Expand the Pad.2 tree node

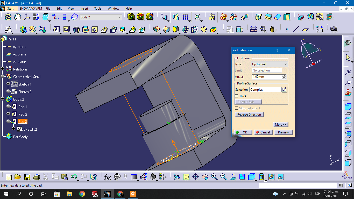[8, 114]
